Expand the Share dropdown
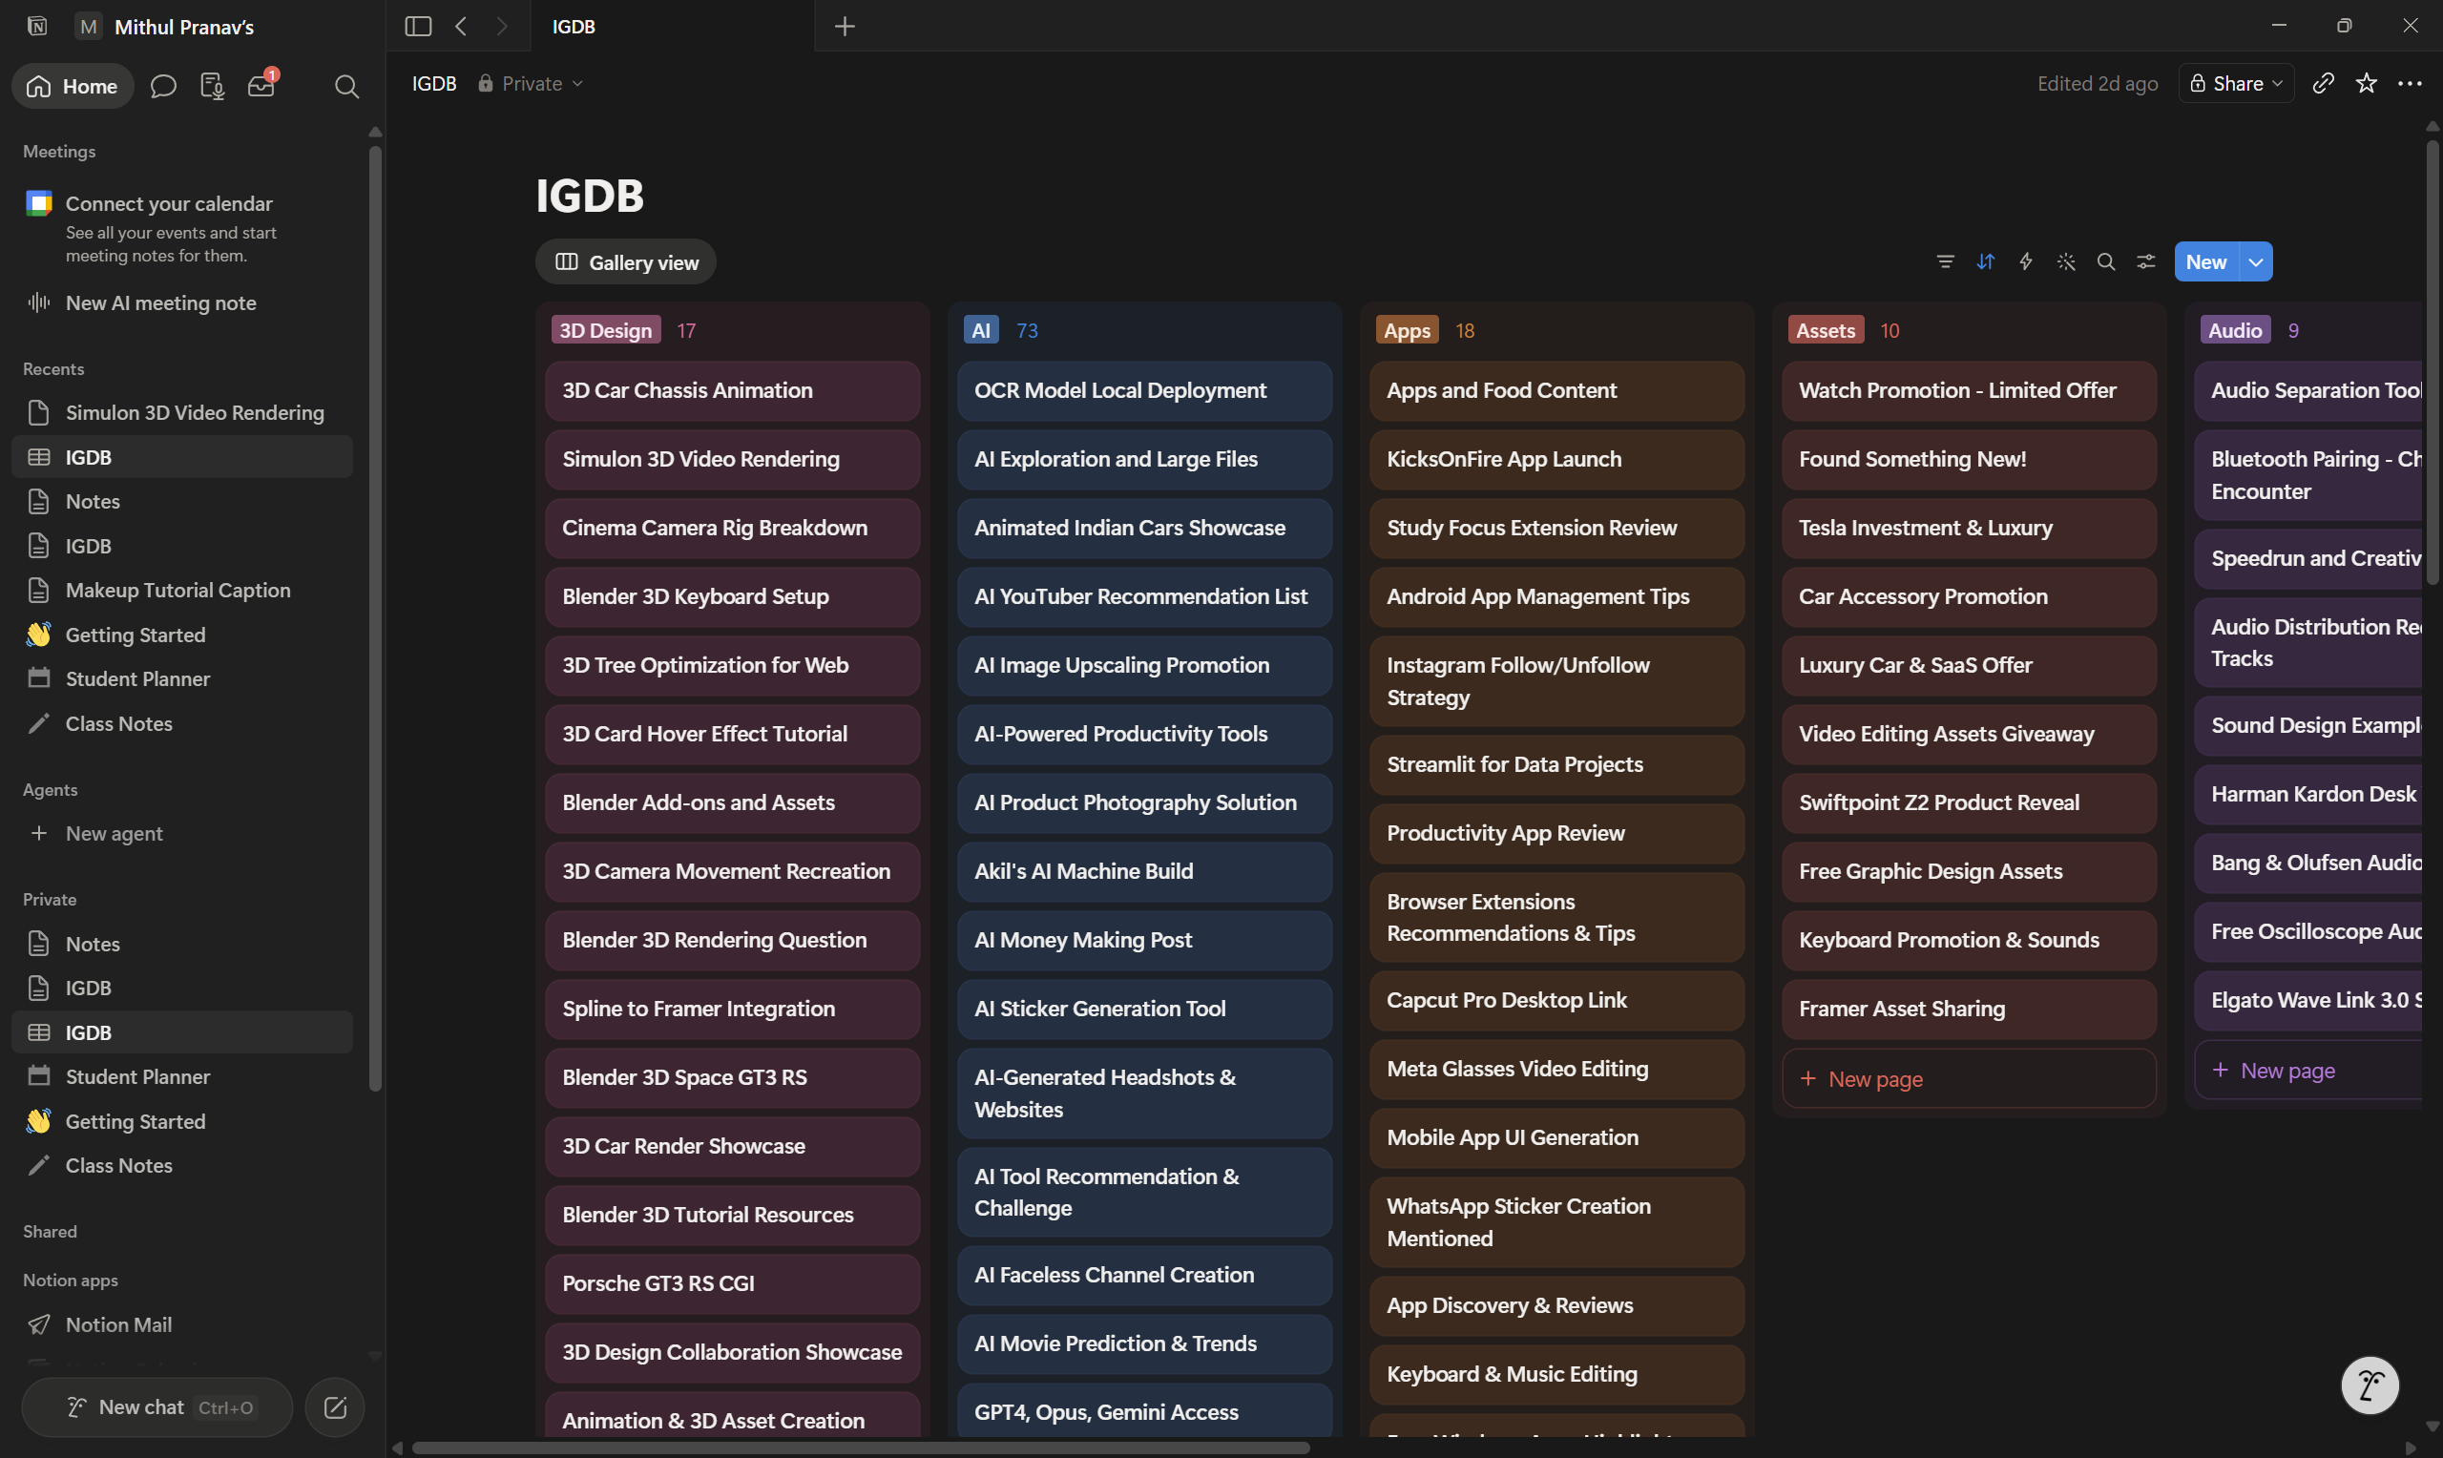This screenshot has width=2443, height=1458. (x=2236, y=84)
